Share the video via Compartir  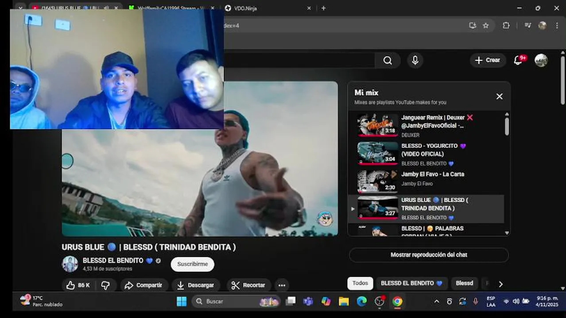tap(144, 285)
